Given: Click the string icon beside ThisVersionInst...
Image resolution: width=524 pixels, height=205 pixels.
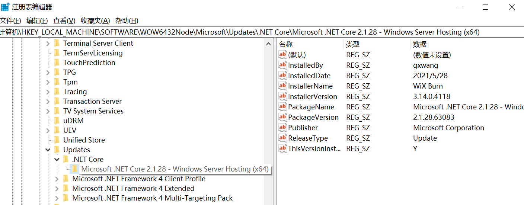Looking at the screenshot, I should tap(283, 149).
